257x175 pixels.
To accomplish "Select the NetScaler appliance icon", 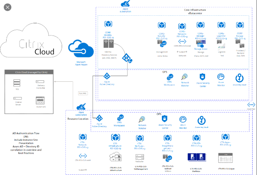I will coord(140,157).
